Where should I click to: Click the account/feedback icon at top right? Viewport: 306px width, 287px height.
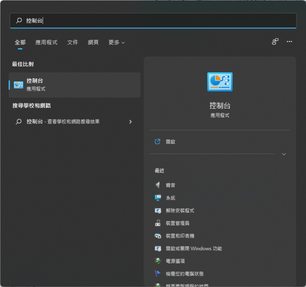pos(275,41)
